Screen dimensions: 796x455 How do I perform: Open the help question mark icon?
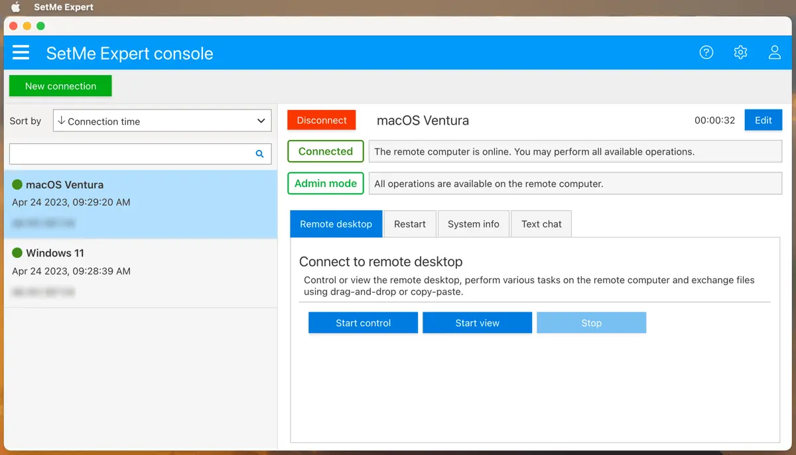(x=706, y=52)
